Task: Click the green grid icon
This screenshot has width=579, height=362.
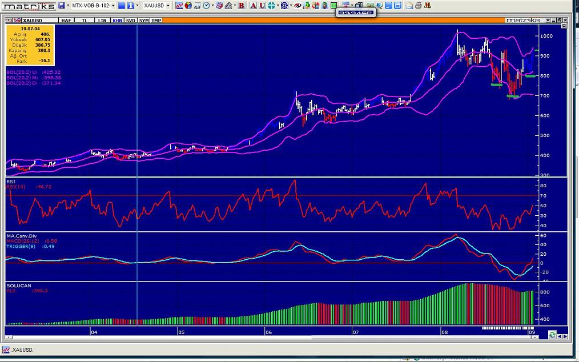Action: 333,6
